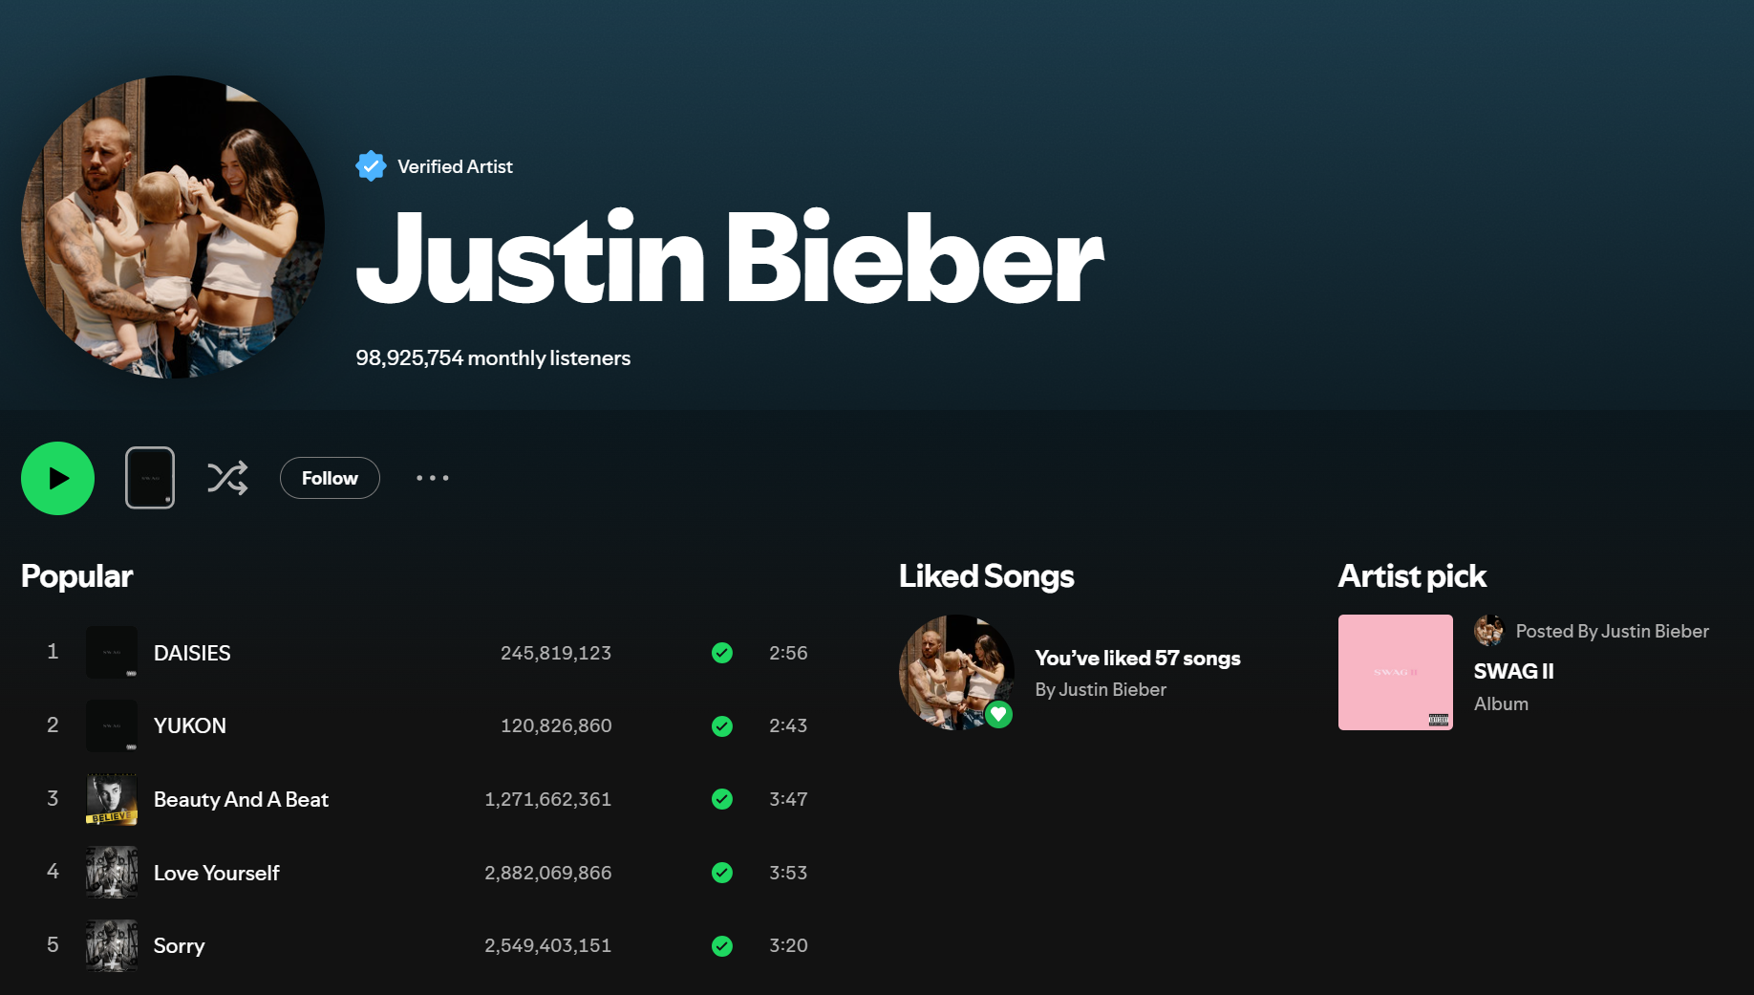Open the Love Yourself track
1754x995 pixels.
click(x=216, y=873)
